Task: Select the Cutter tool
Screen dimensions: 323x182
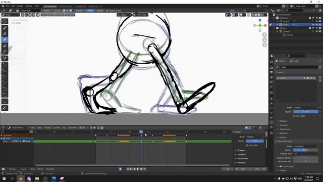Action: pyautogui.click(x=5, y=52)
